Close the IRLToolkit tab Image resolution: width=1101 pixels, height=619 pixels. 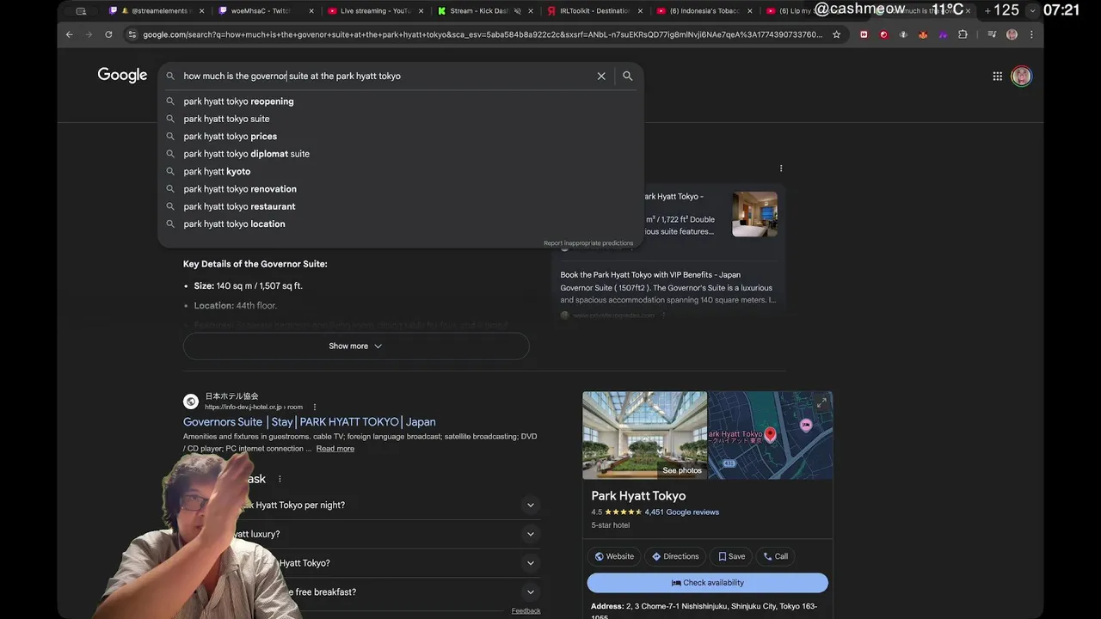point(639,11)
